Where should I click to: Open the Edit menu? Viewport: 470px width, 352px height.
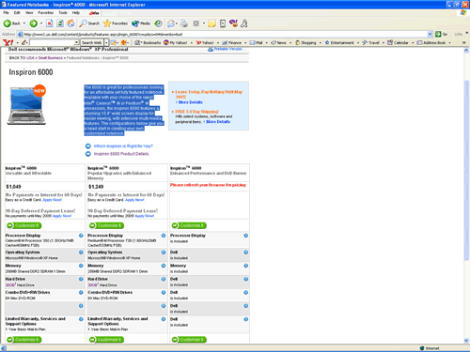[x=17, y=13]
